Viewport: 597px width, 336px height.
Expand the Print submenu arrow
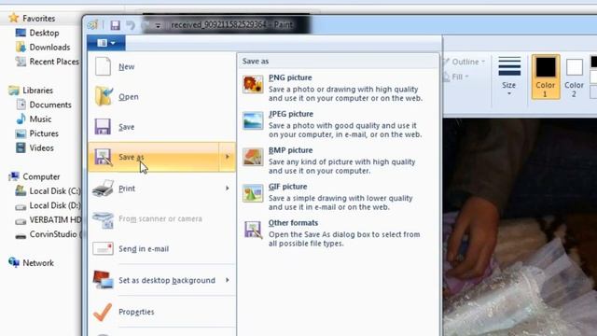pos(228,189)
